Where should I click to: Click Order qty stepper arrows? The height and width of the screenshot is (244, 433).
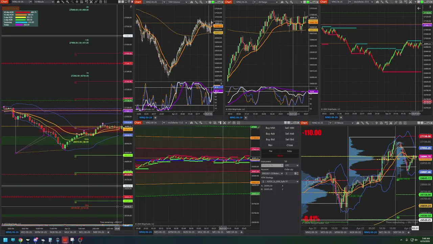298,174
